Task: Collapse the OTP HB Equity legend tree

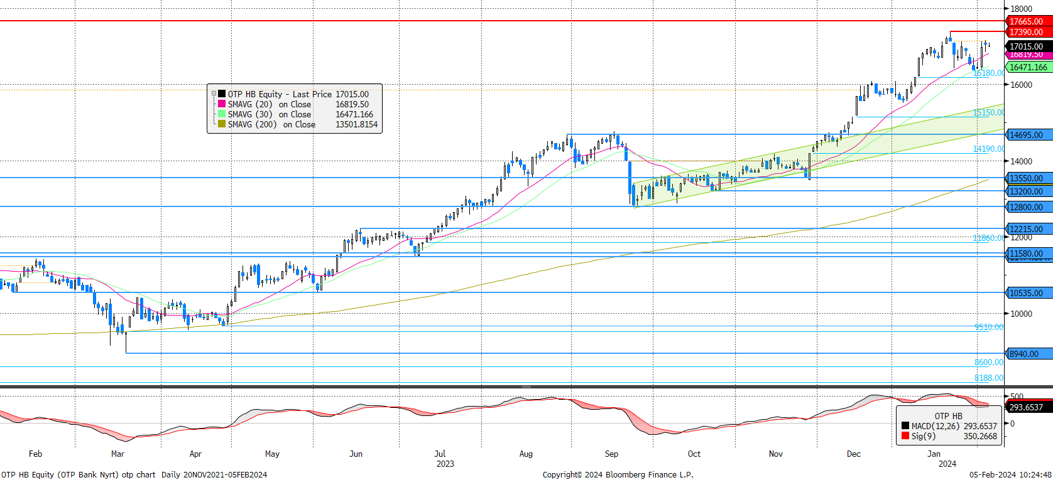Action: [214, 94]
